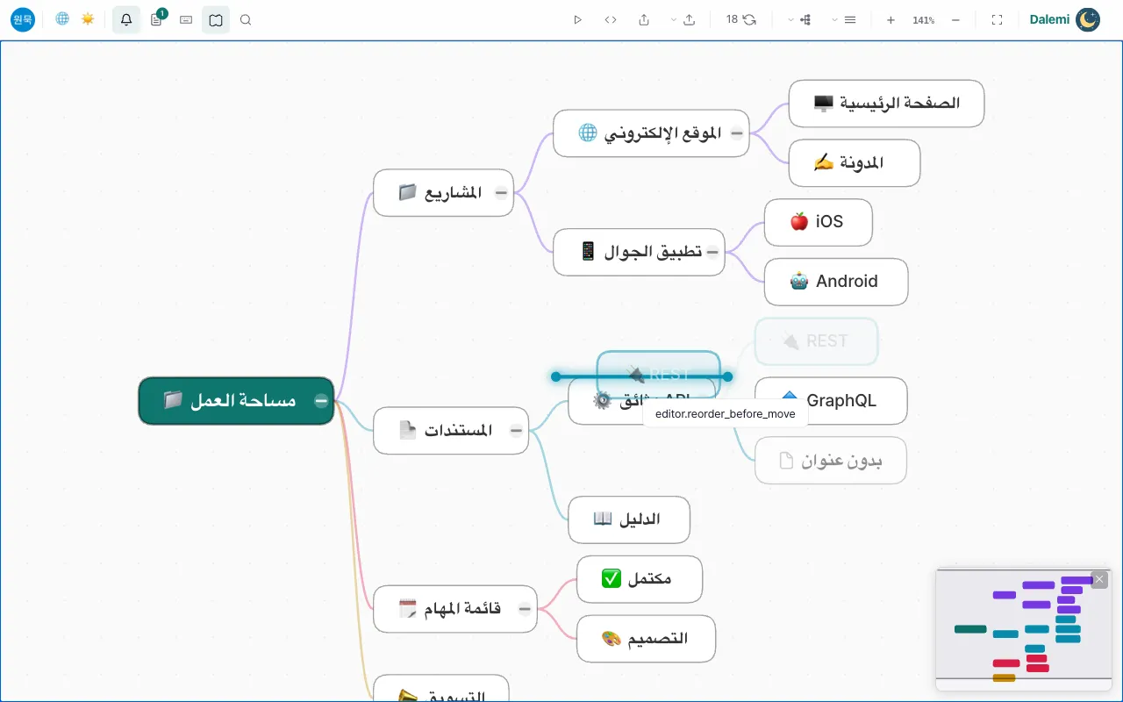Click the blue app logo badge
The height and width of the screenshot is (702, 1123).
click(23, 19)
